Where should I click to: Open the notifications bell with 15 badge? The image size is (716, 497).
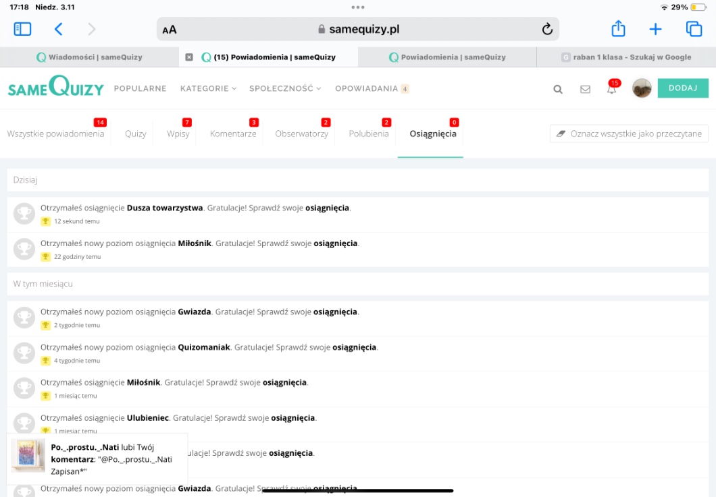(x=611, y=89)
